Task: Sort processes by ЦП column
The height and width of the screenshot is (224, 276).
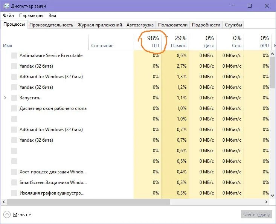Action: 148,42
